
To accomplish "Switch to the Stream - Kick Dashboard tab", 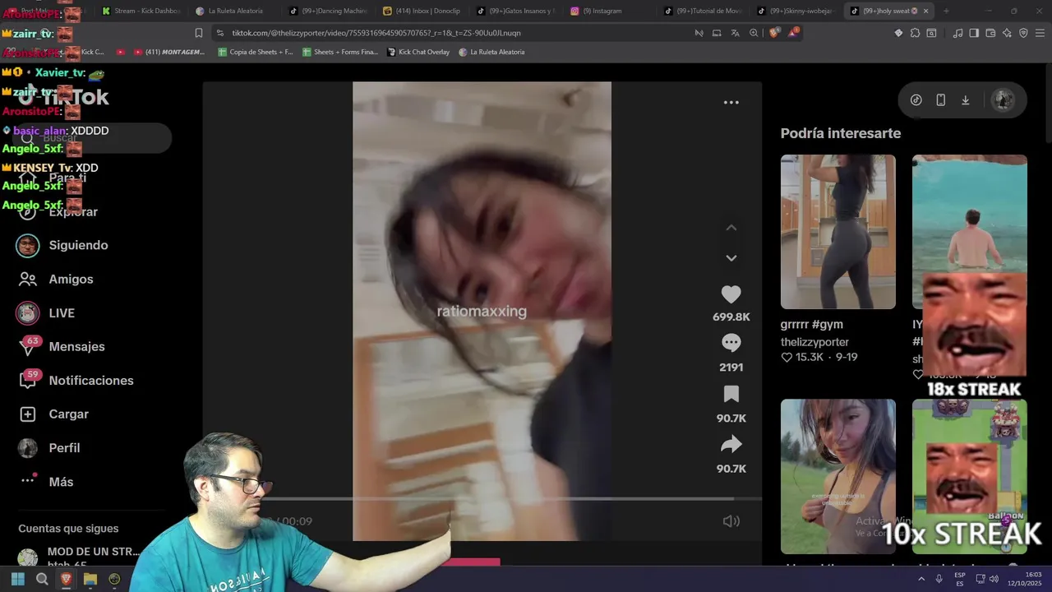I will [x=141, y=11].
